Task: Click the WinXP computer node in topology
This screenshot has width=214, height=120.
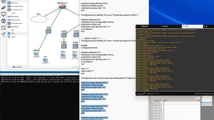Action: pos(36,54)
